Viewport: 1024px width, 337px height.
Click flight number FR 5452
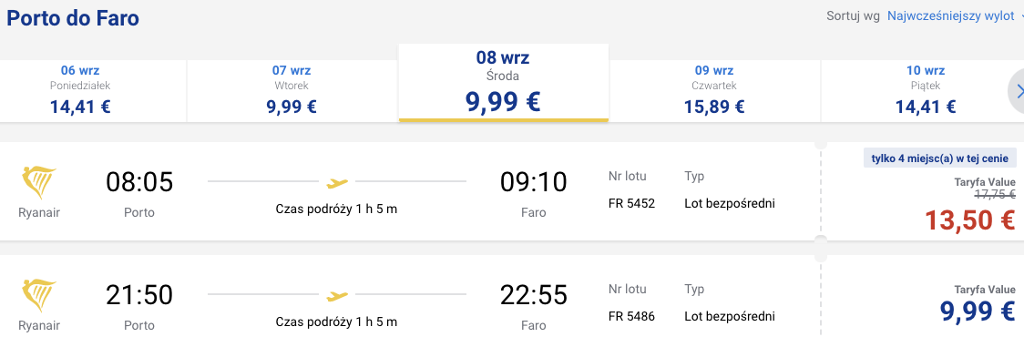point(631,203)
